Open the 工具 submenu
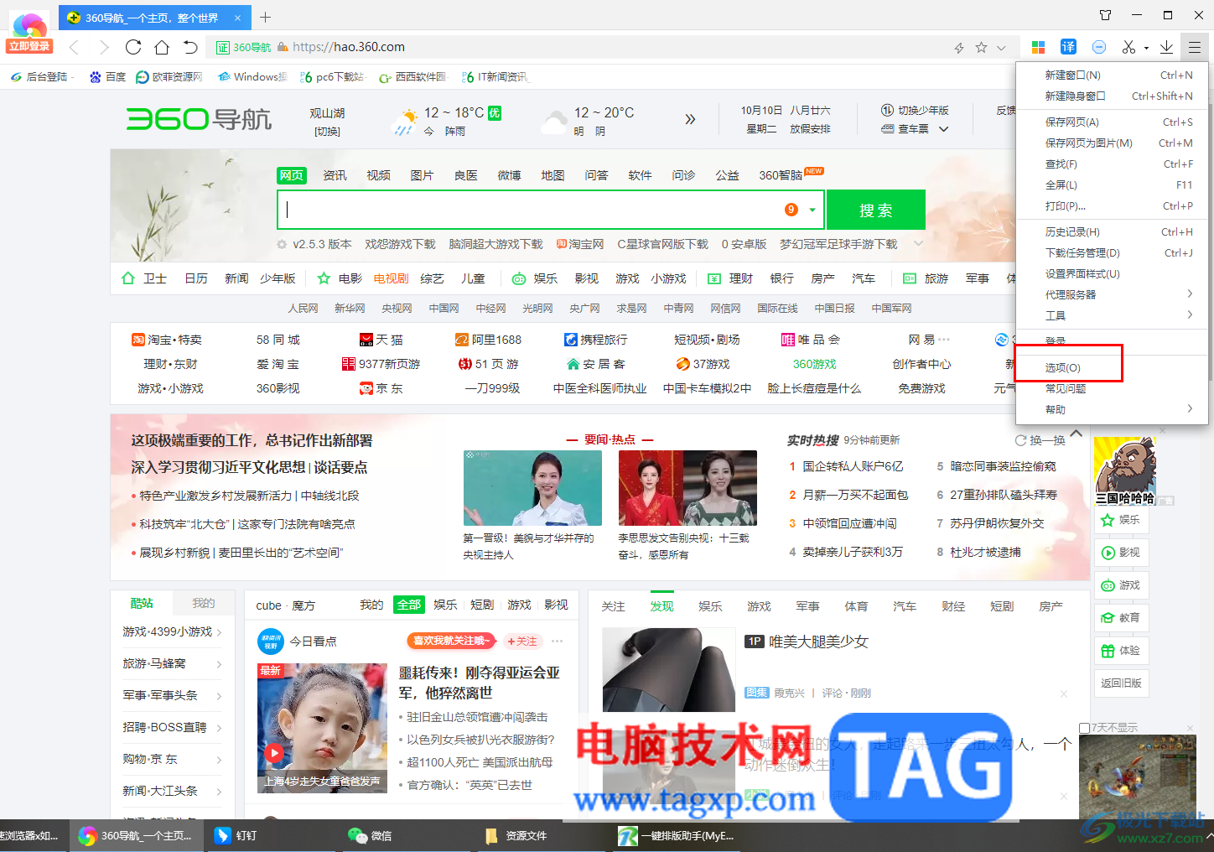The image size is (1214, 852). [1111, 315]
